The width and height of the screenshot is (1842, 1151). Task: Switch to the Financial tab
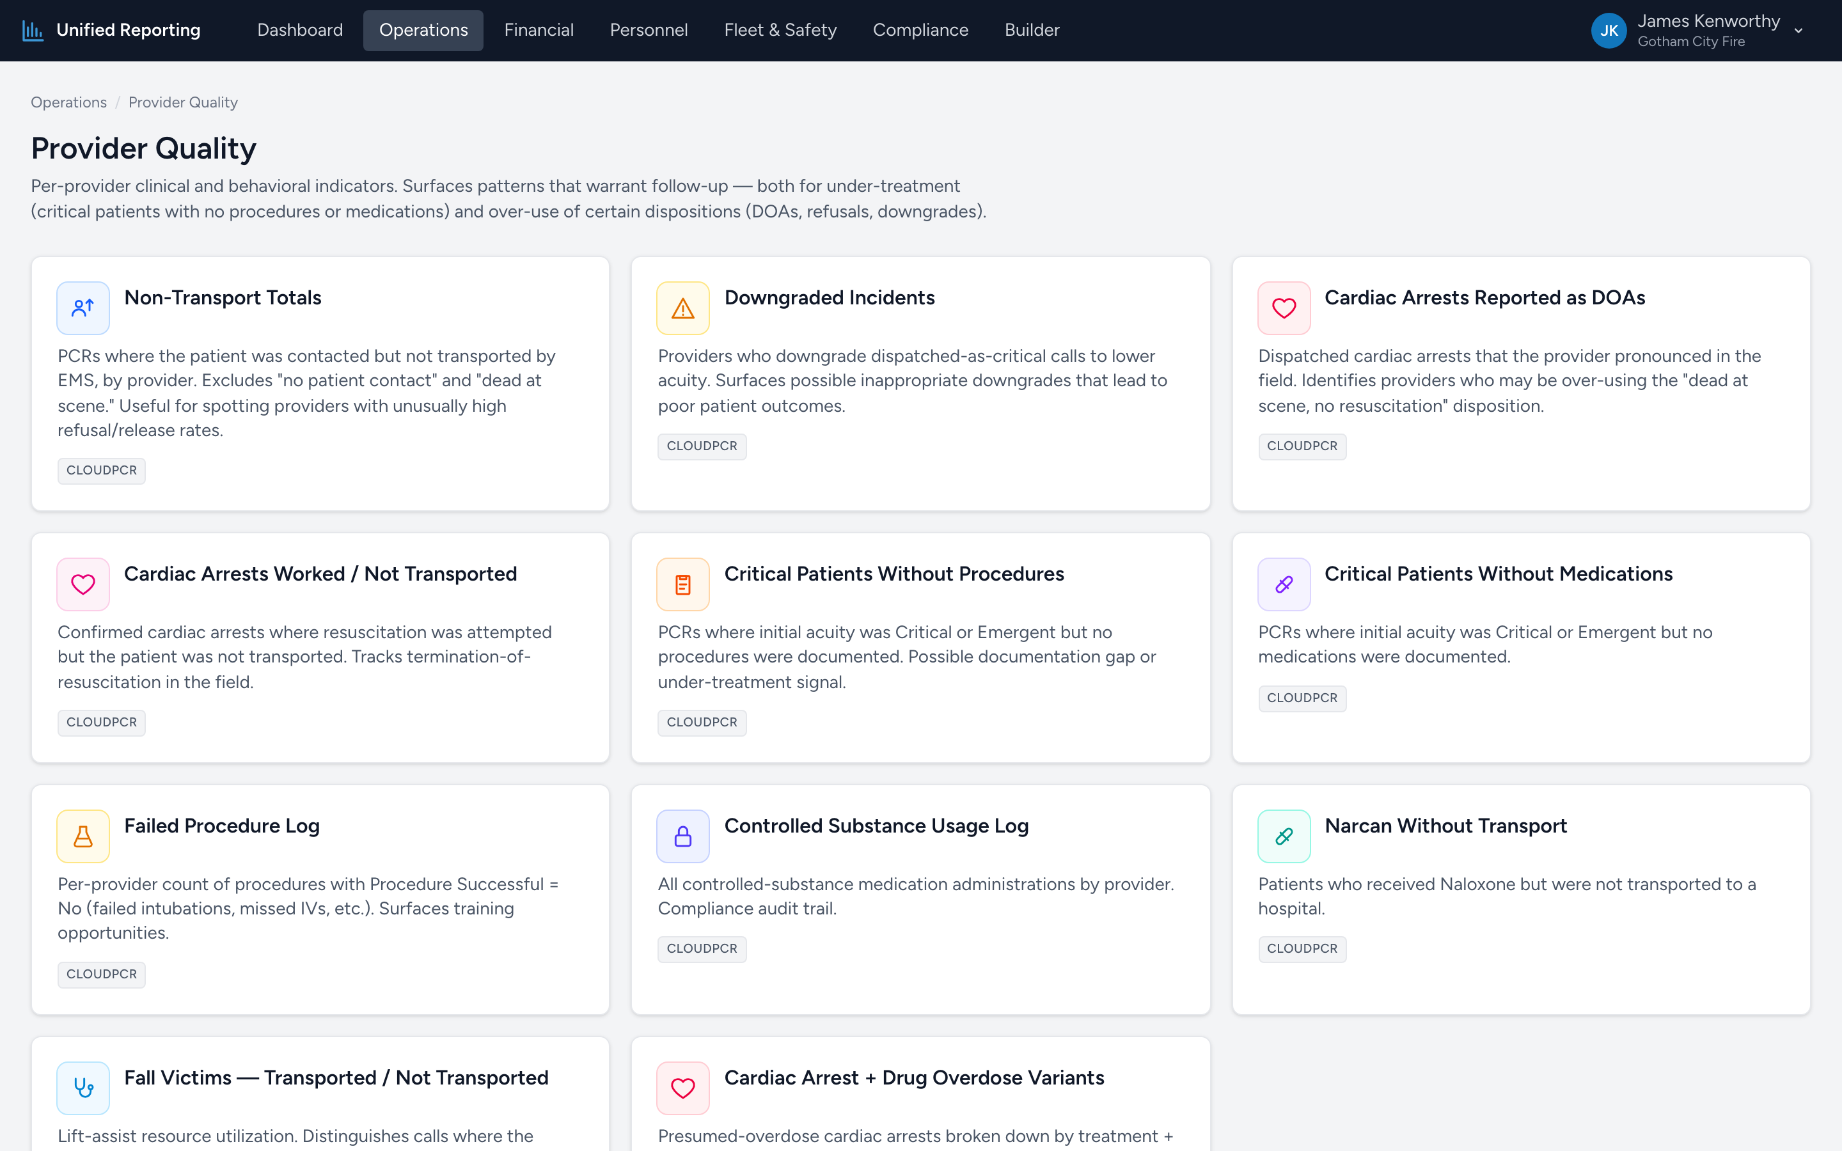point(539,31)
